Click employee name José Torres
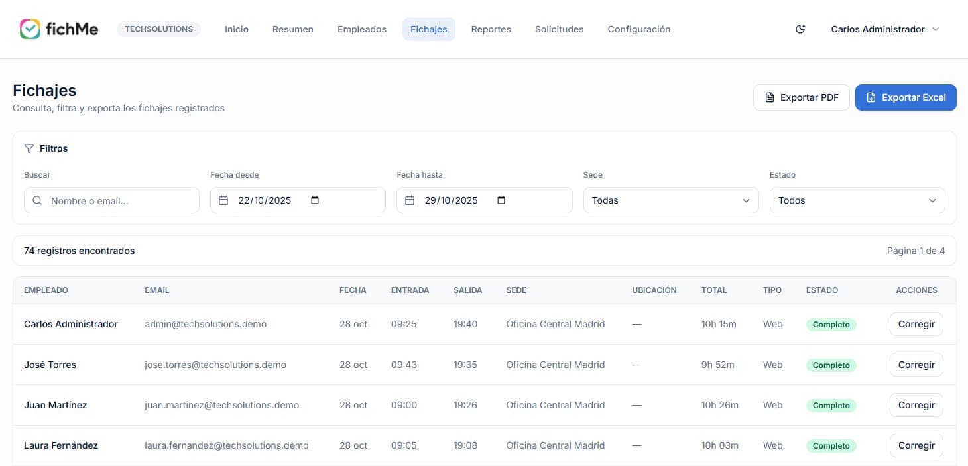 50,365
